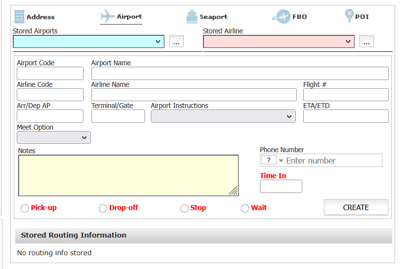
Task: Open the Seaport tab
Action: point(206,17)
